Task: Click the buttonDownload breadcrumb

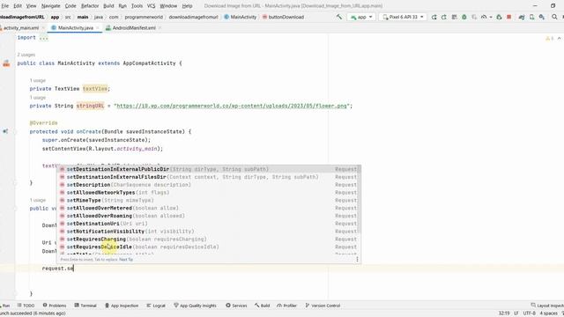Action: (x=283, y=17)
